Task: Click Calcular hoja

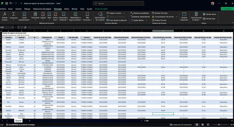Action: [x=209, y=18]
